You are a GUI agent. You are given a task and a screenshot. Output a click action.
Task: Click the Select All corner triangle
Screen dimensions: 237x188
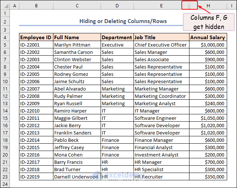pyautogui.click(x=5, y=5)
